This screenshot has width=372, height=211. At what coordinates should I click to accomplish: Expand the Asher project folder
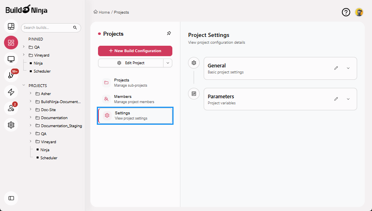tap(31, 93)
